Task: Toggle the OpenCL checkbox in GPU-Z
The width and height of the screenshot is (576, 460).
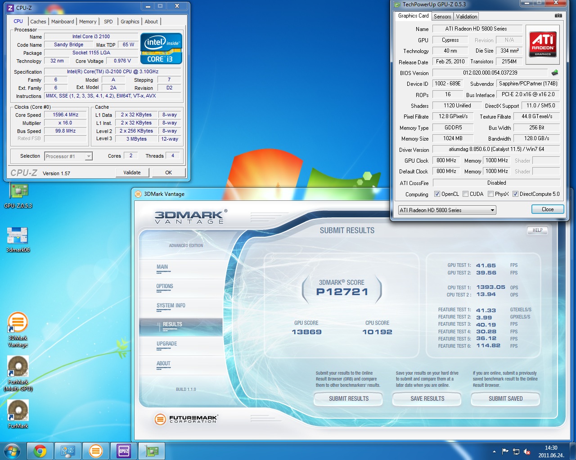Action: tap(437, 194)
